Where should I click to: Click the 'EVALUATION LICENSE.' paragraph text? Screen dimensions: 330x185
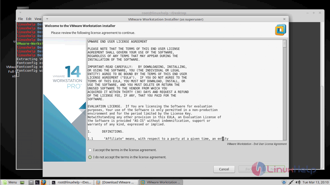[x=154, y=115]
